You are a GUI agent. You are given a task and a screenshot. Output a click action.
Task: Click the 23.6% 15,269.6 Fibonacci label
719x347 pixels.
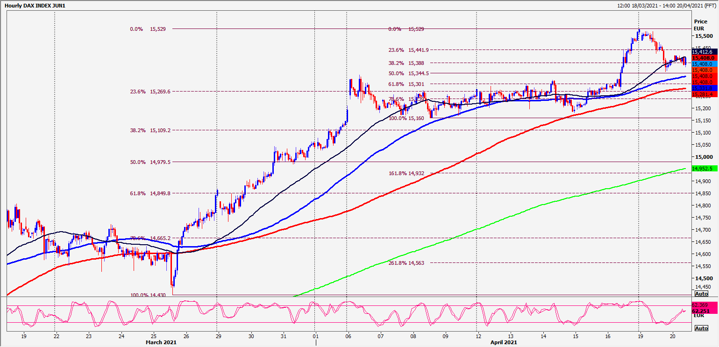point(149,92)
